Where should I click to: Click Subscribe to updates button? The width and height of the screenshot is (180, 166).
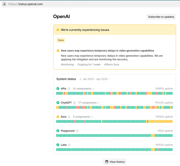pyautogui.click(x=161, y=17)
